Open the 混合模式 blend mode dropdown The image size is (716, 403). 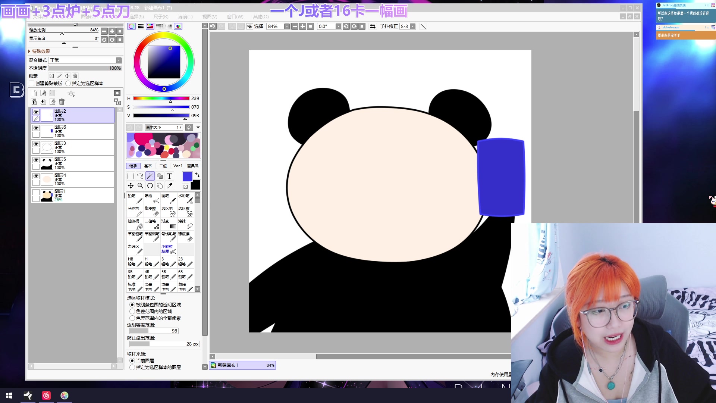click(119, 60)
